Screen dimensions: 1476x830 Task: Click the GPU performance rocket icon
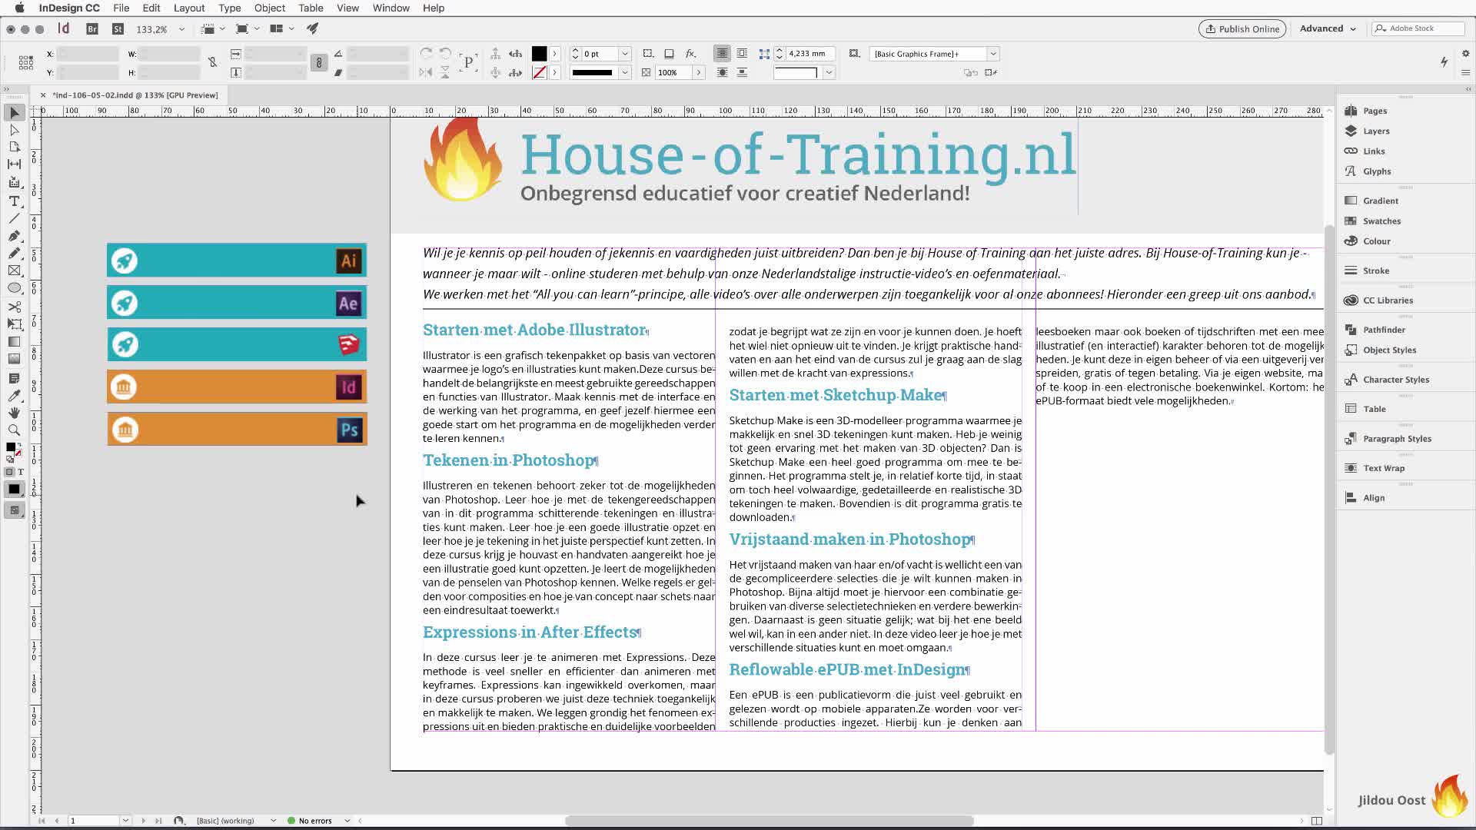pyautogui.click(x=312, y=28)
